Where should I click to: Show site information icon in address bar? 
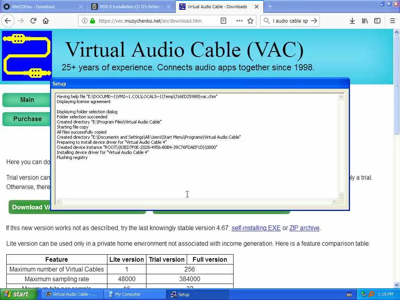click(85, 21)
